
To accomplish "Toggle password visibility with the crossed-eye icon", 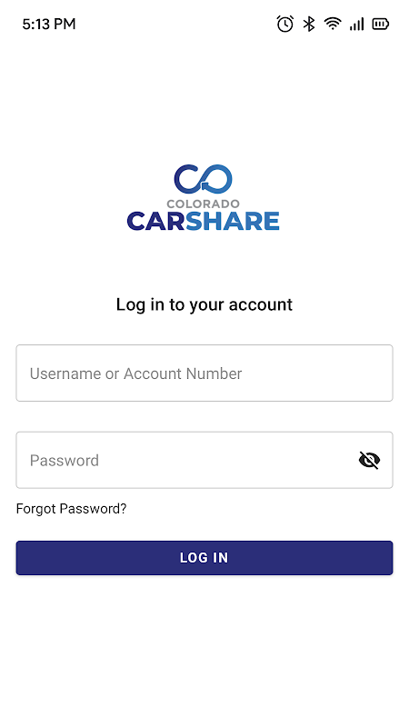I will 369,460.
